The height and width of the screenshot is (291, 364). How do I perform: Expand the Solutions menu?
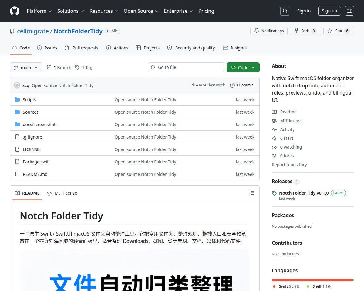click(x=71, y=11)
